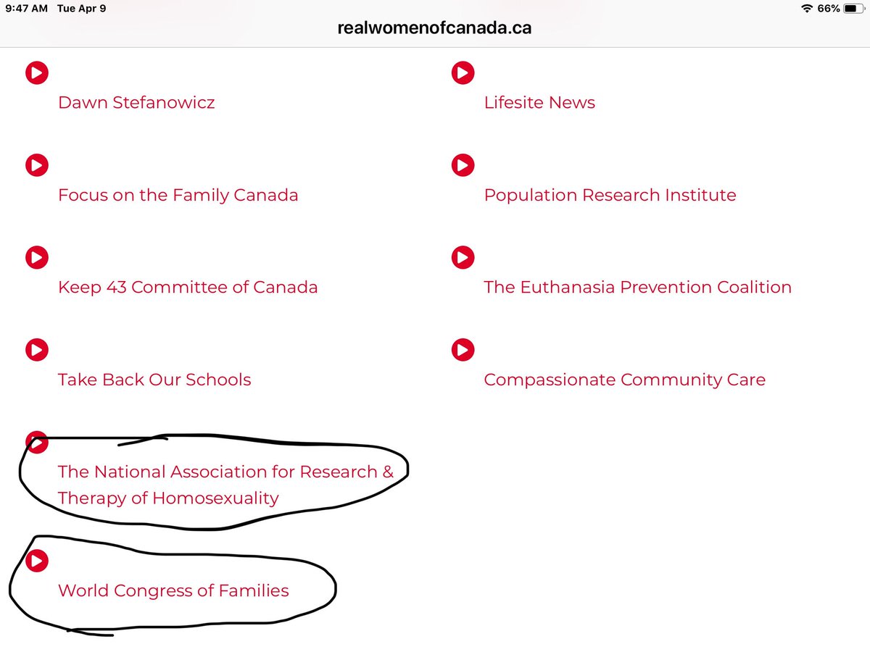Visit Focus on the Family Canada link
The height and width of the screenshot is (652, 870).
178,195
